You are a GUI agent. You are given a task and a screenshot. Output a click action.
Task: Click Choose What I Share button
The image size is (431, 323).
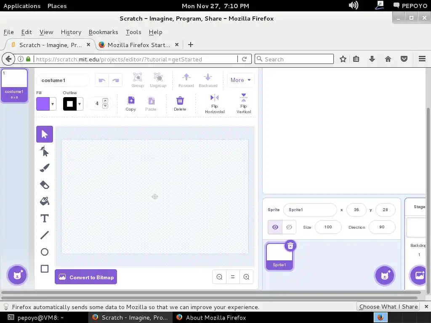[x=388, y=307]
